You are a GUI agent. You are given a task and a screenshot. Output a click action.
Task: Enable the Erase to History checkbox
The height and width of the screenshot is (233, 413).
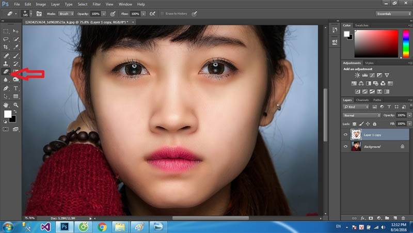[162, 14]
